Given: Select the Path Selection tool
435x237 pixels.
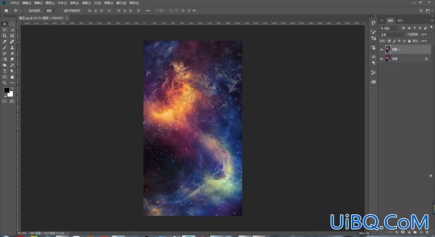Looking at the screenshot, I should pos(12,71).
